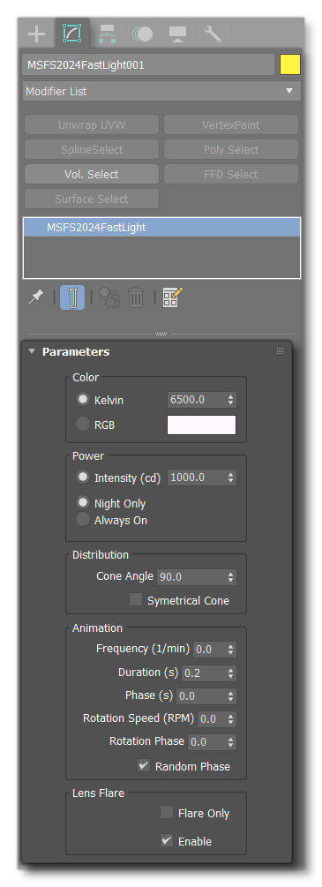322x887 pixels.
Task: Click the Phase (s) value field
Action: pos(201,695)
